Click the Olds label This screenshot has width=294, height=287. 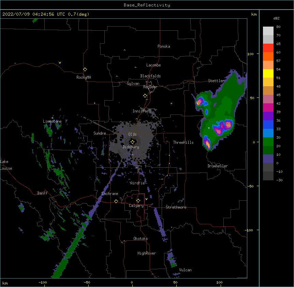click(132, 134)
